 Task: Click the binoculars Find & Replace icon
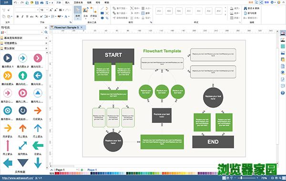click(x=245, y=9)
